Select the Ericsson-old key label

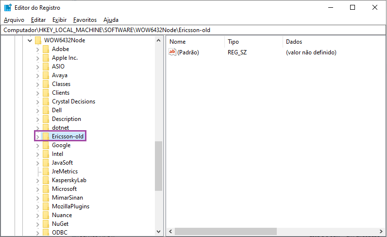point(67,136)
